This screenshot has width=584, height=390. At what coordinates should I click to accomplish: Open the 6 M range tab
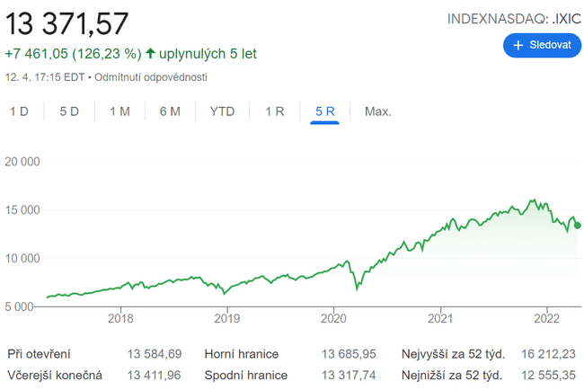tap(170, 111)
